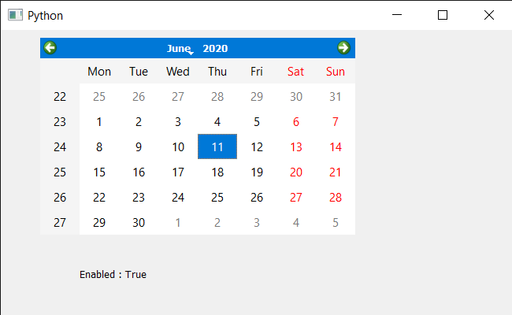Click the Enabled : True label

pos(113,275)
